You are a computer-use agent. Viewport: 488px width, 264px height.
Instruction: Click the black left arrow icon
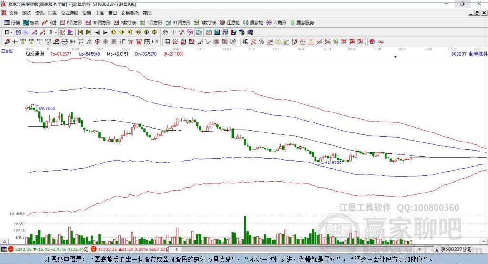(97, 32)
